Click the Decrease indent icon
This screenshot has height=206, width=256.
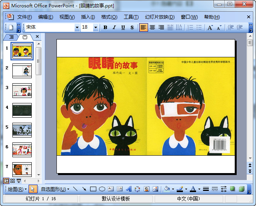pos(230,27)
